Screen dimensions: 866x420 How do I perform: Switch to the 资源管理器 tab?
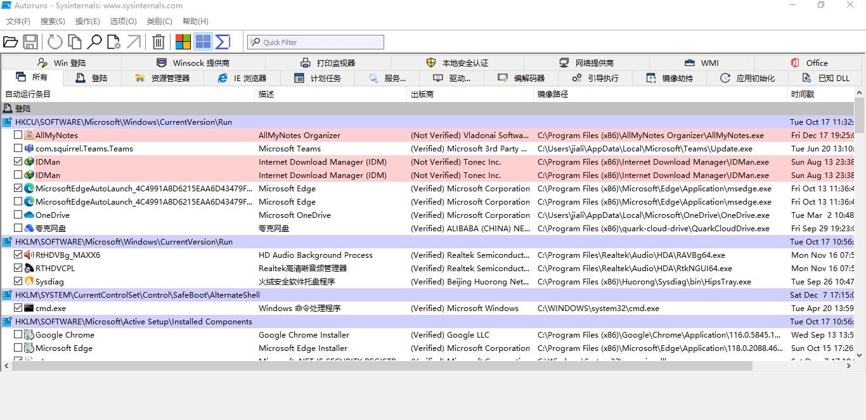[x=163, y=78]
